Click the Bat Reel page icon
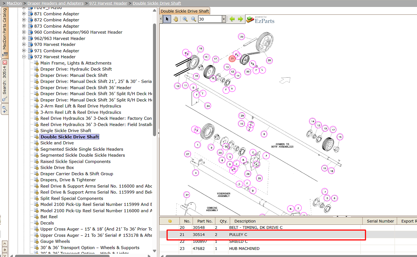The width and height of the screenshot is (417, 257). tap(36, 217)
